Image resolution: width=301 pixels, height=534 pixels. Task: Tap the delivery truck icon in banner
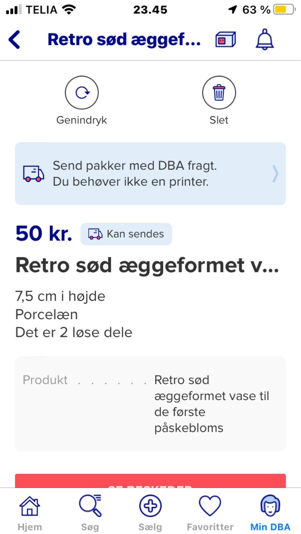[x=33, y=174]
